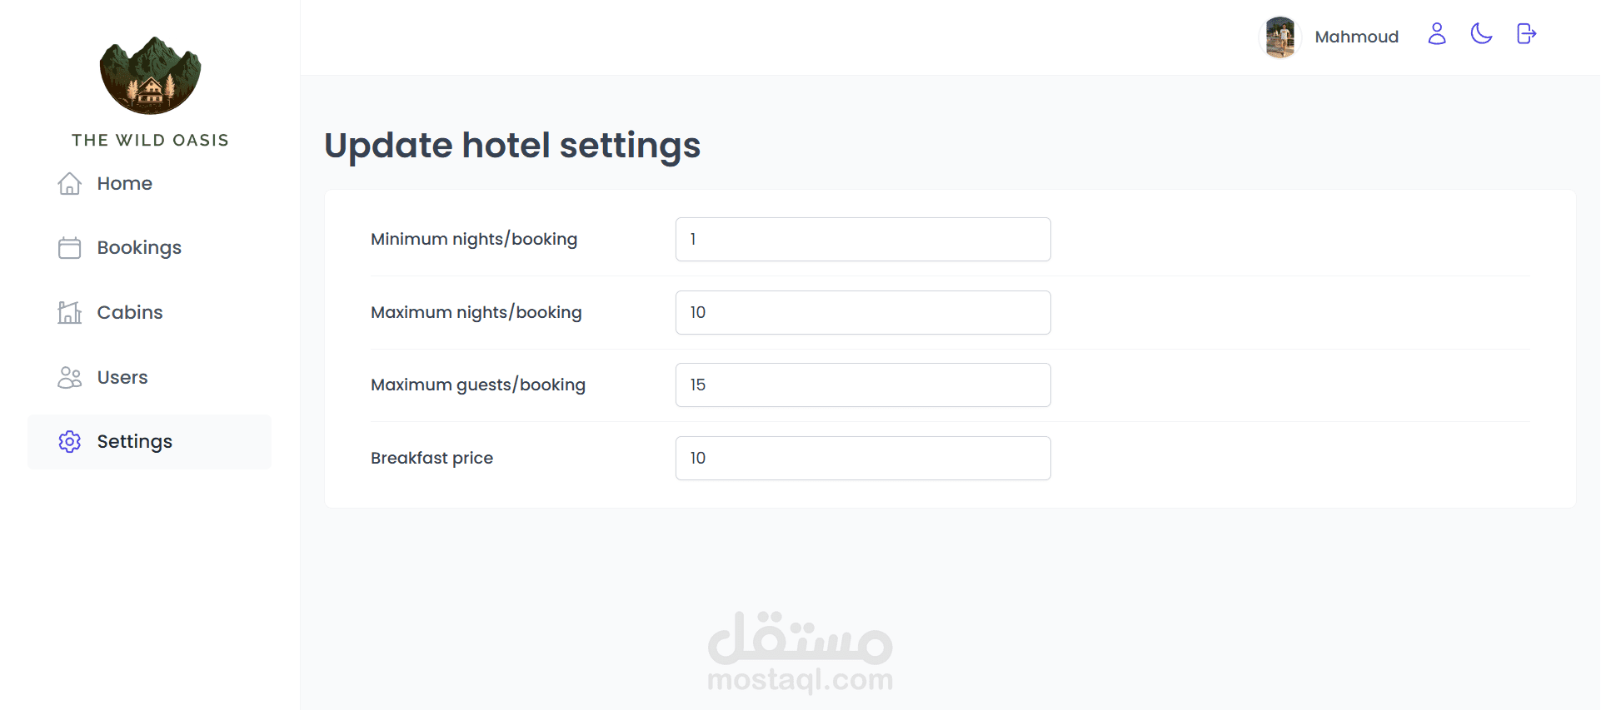
Task: Open the user account profile icon
Action: tap(1437, 34)
